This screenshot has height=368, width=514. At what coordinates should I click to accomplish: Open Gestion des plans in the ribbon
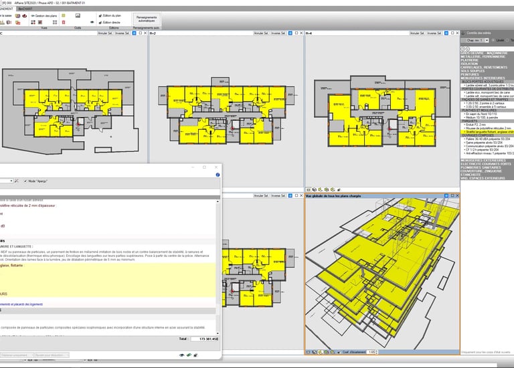[44, 15]
